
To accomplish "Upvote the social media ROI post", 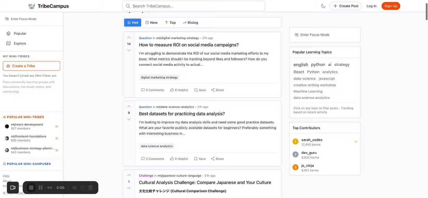I will (129, 37).
